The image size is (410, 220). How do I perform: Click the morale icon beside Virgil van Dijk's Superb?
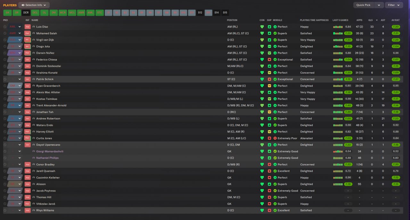tap(275, 40)
